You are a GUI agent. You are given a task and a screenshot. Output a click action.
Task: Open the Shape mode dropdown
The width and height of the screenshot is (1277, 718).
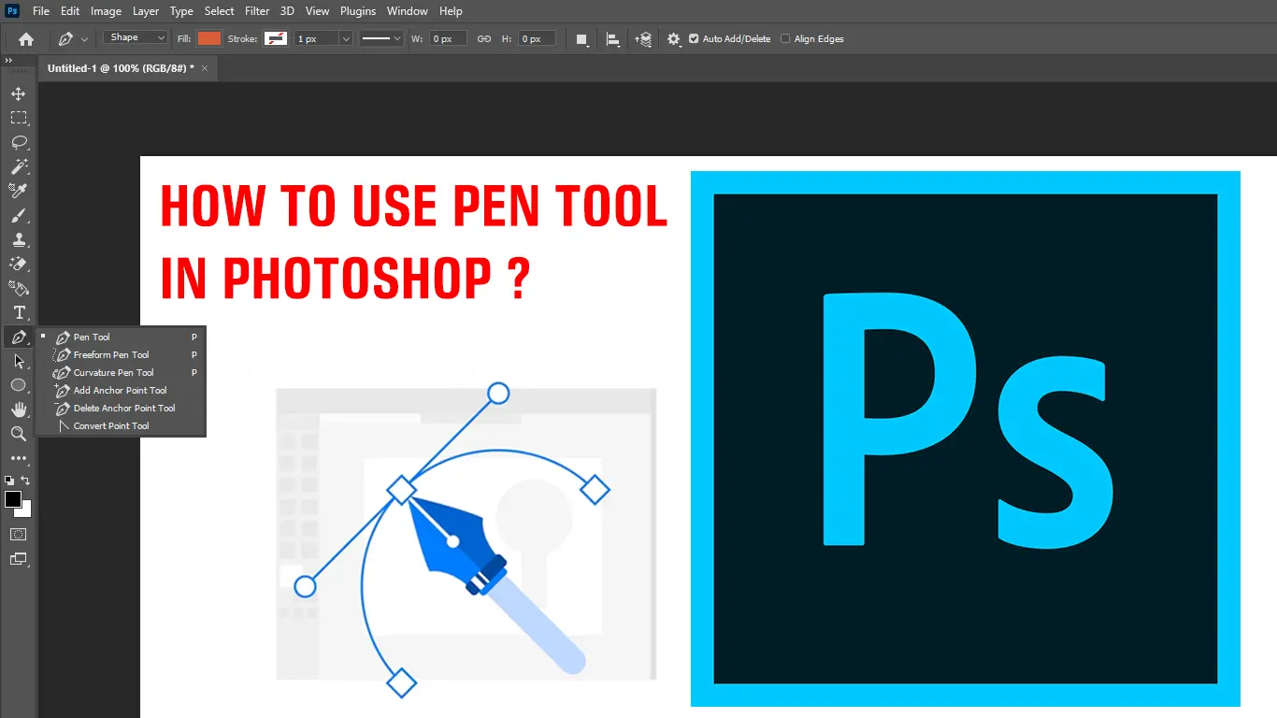point(135,37)
